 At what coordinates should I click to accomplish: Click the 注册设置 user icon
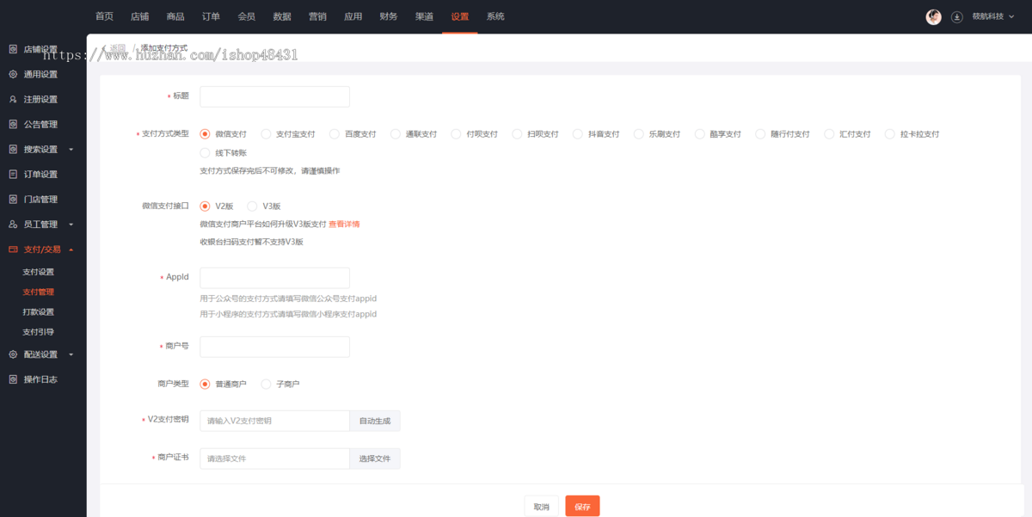[x=13, y=99]
